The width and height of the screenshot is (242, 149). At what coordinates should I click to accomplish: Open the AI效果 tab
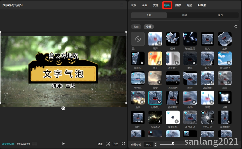[202, 5]
